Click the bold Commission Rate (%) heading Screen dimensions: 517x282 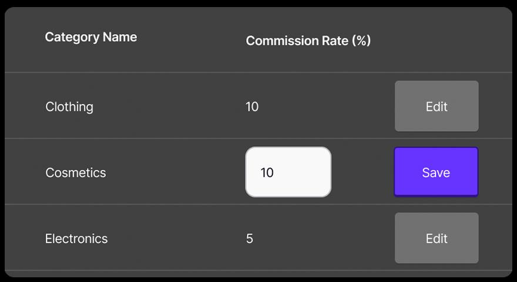click(308, 41)
